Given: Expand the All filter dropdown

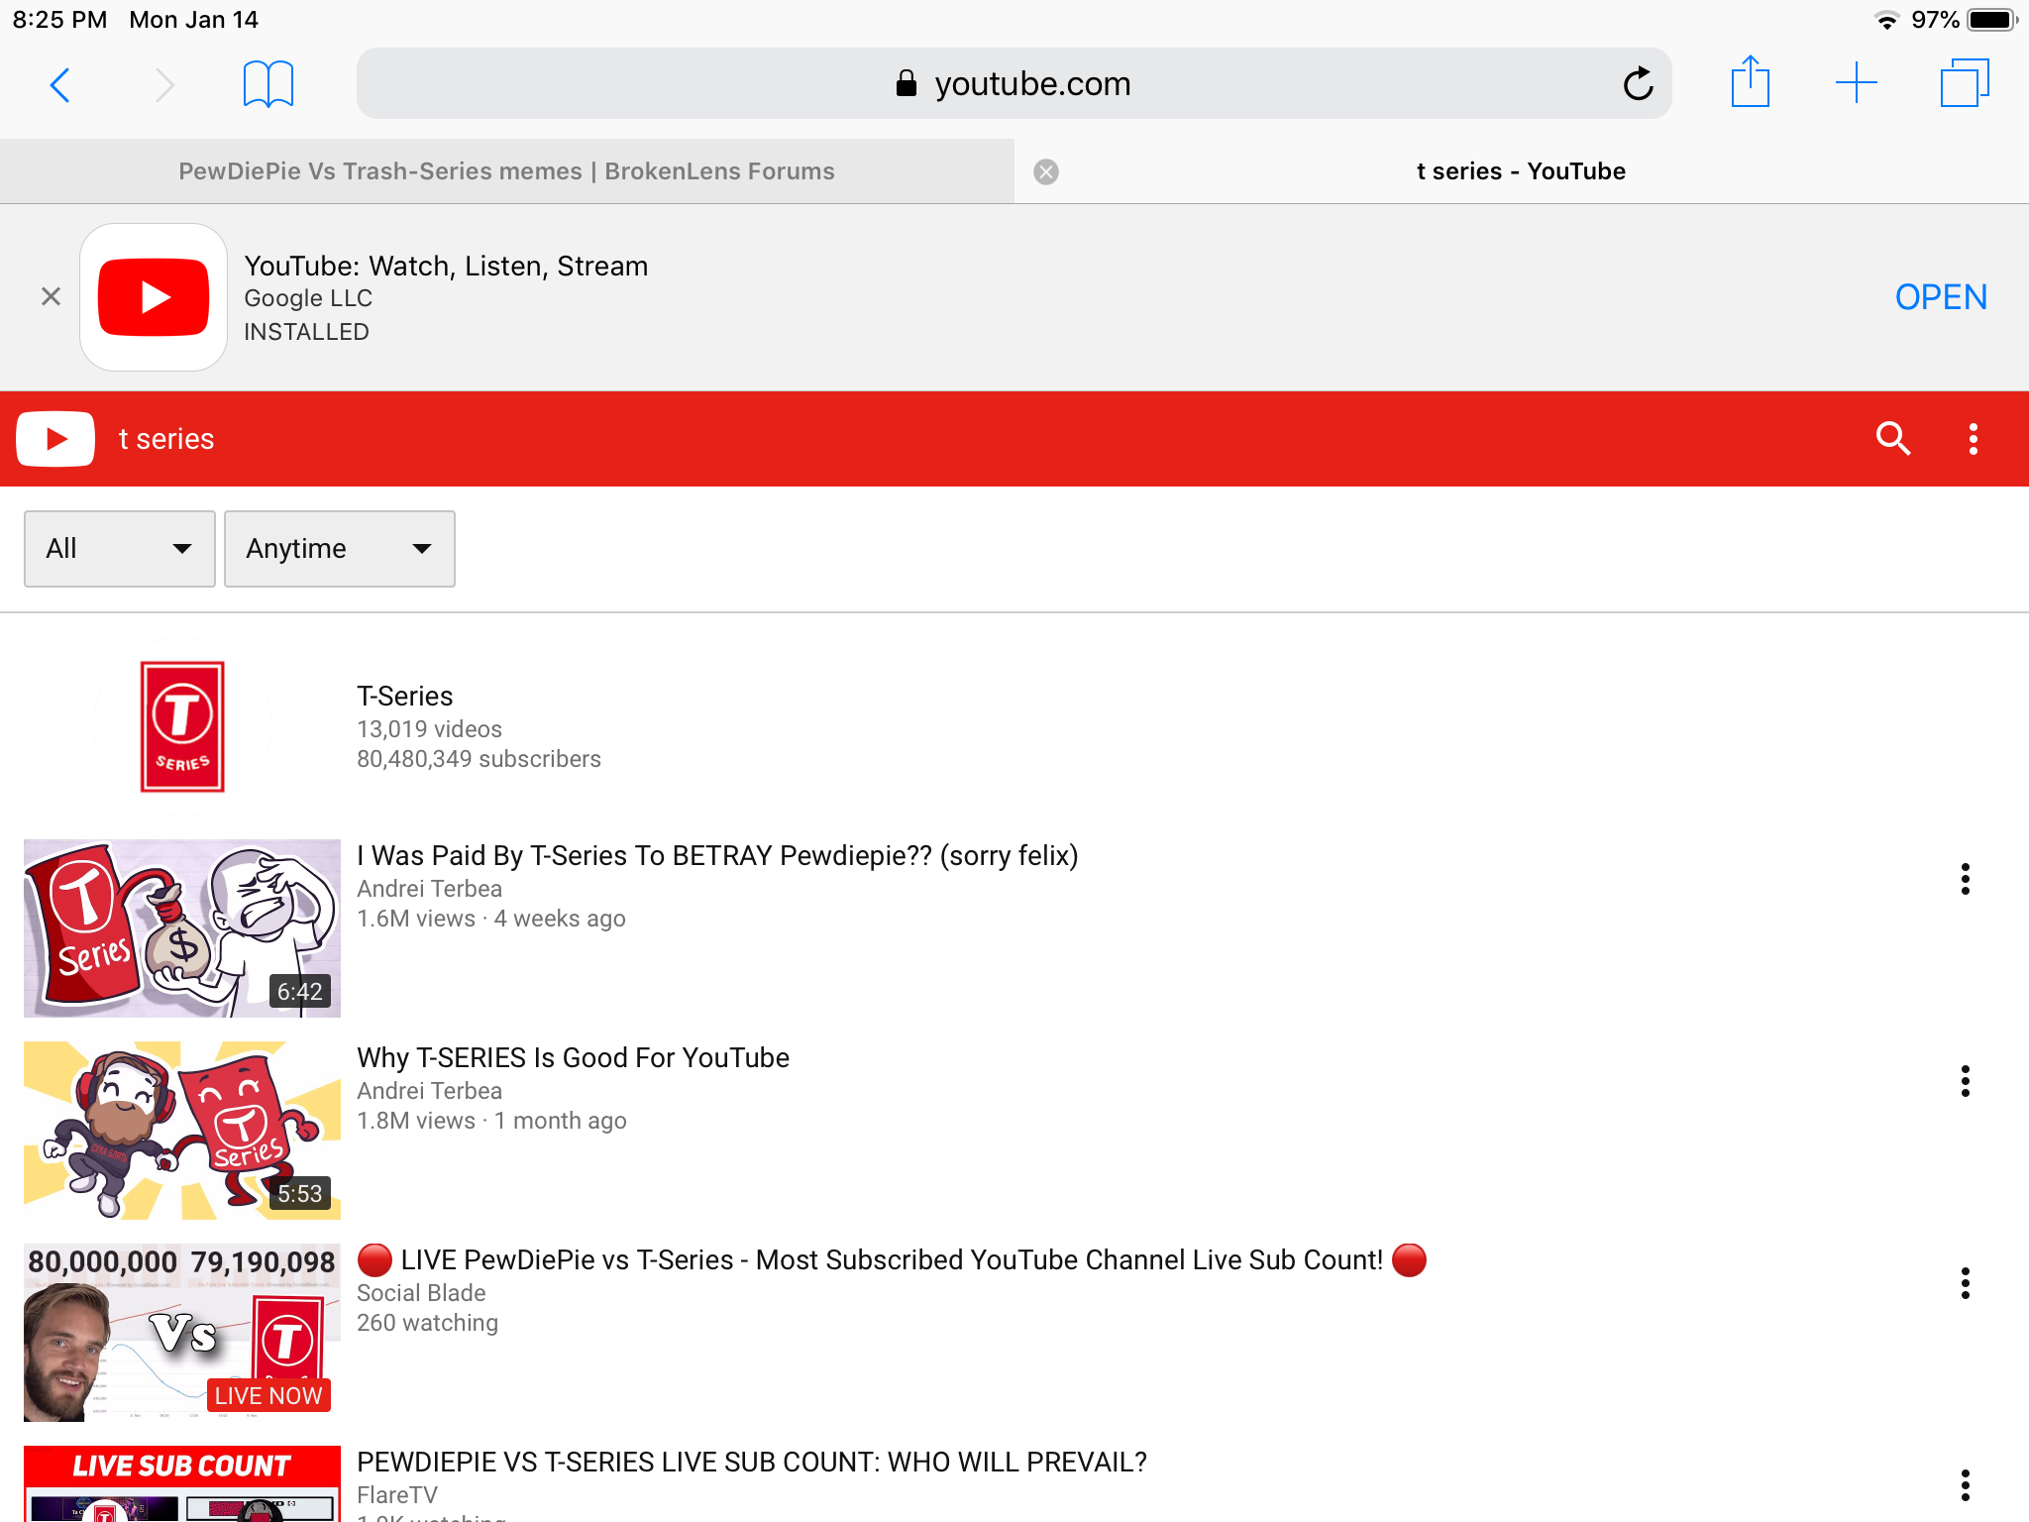Looking at the screenshot, I should (120, 548).
